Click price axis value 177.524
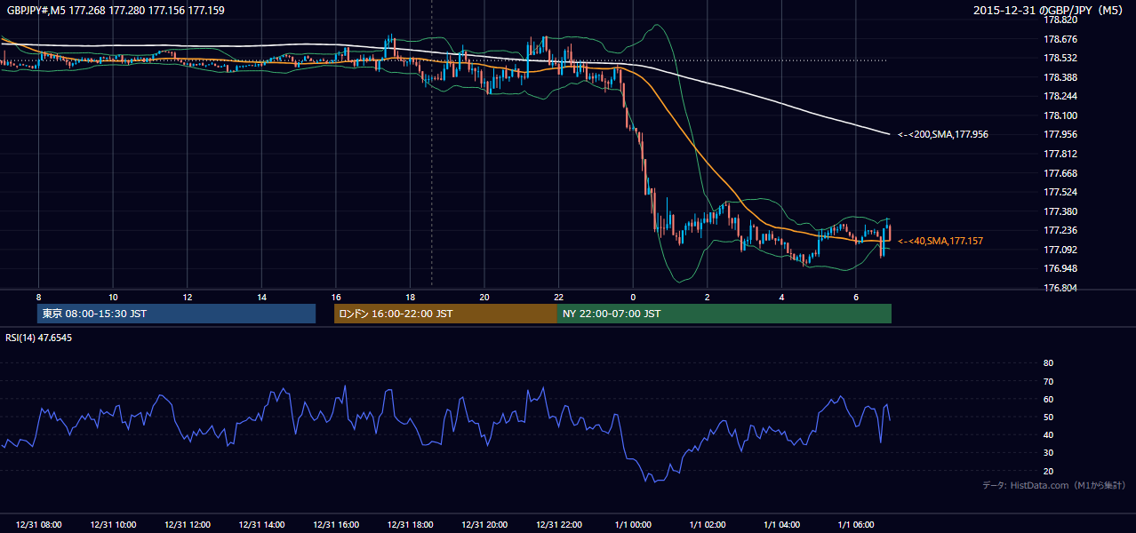The height and width of the screenshot is (533, 1136). (1060, 192)
